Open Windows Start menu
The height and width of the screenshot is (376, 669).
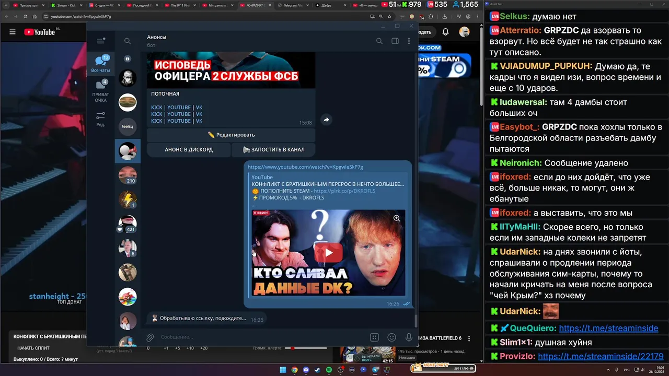pos(283,370)
